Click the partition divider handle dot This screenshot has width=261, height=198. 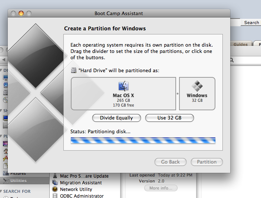[178, 94]
